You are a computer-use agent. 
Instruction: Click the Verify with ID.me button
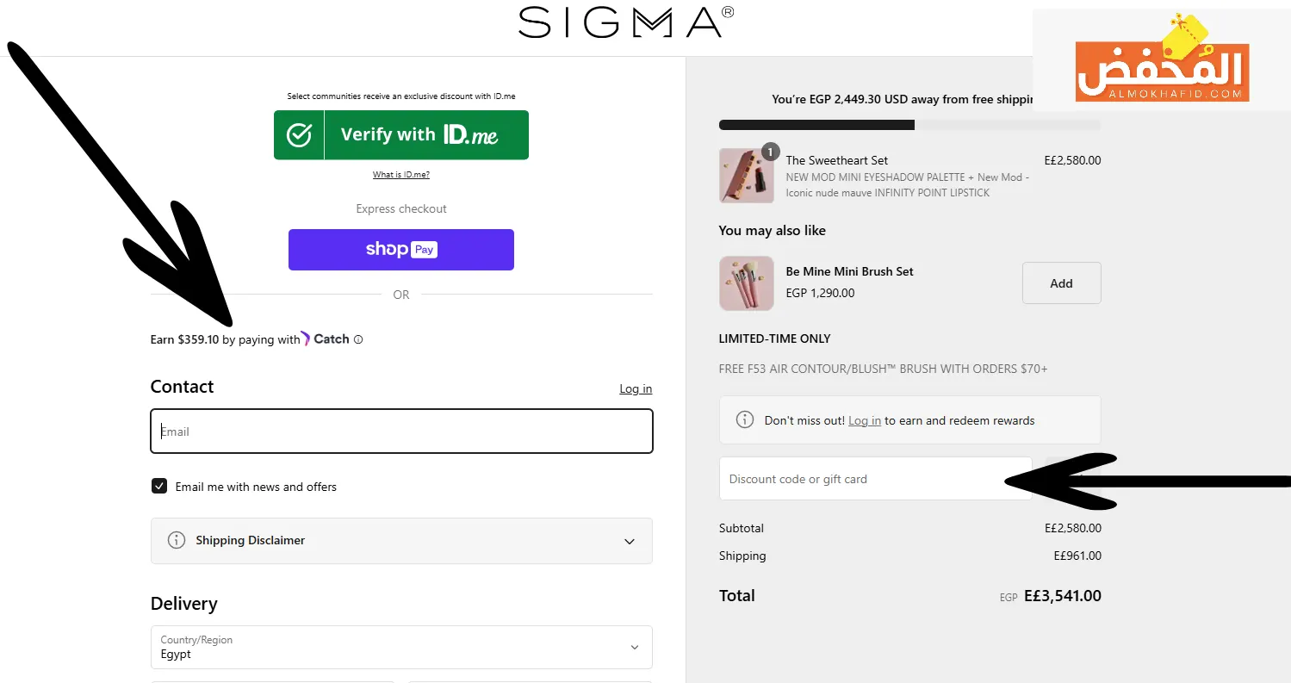(x=401, y=135)
